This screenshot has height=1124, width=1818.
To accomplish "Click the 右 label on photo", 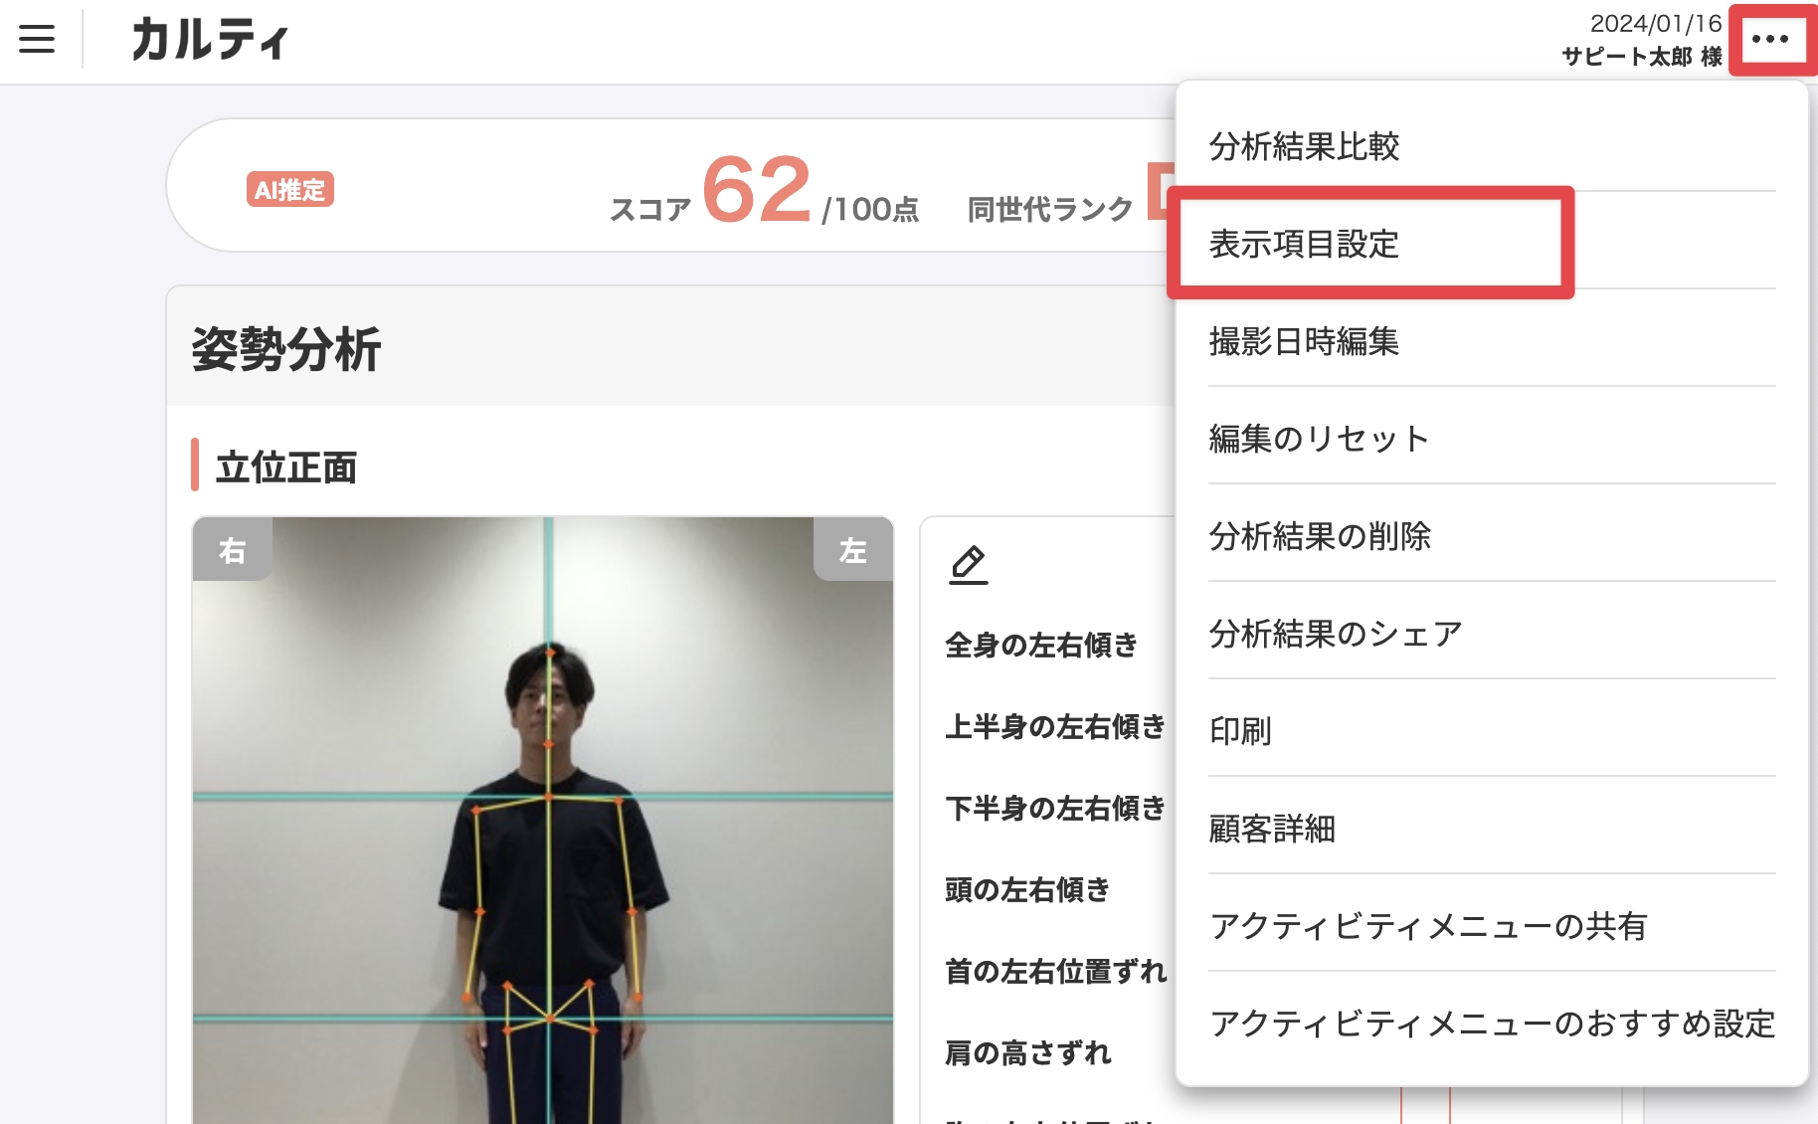I will (x=232, y=549).
